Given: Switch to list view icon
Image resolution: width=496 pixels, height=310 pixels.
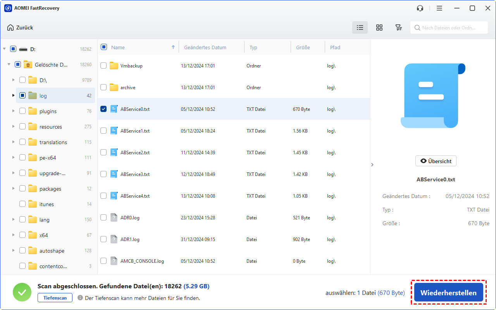Looking at the screenshot, I should pos(360,28).
